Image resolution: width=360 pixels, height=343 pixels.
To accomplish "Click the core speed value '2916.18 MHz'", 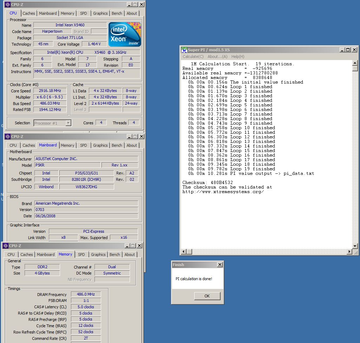I will (x=50, y=91).
